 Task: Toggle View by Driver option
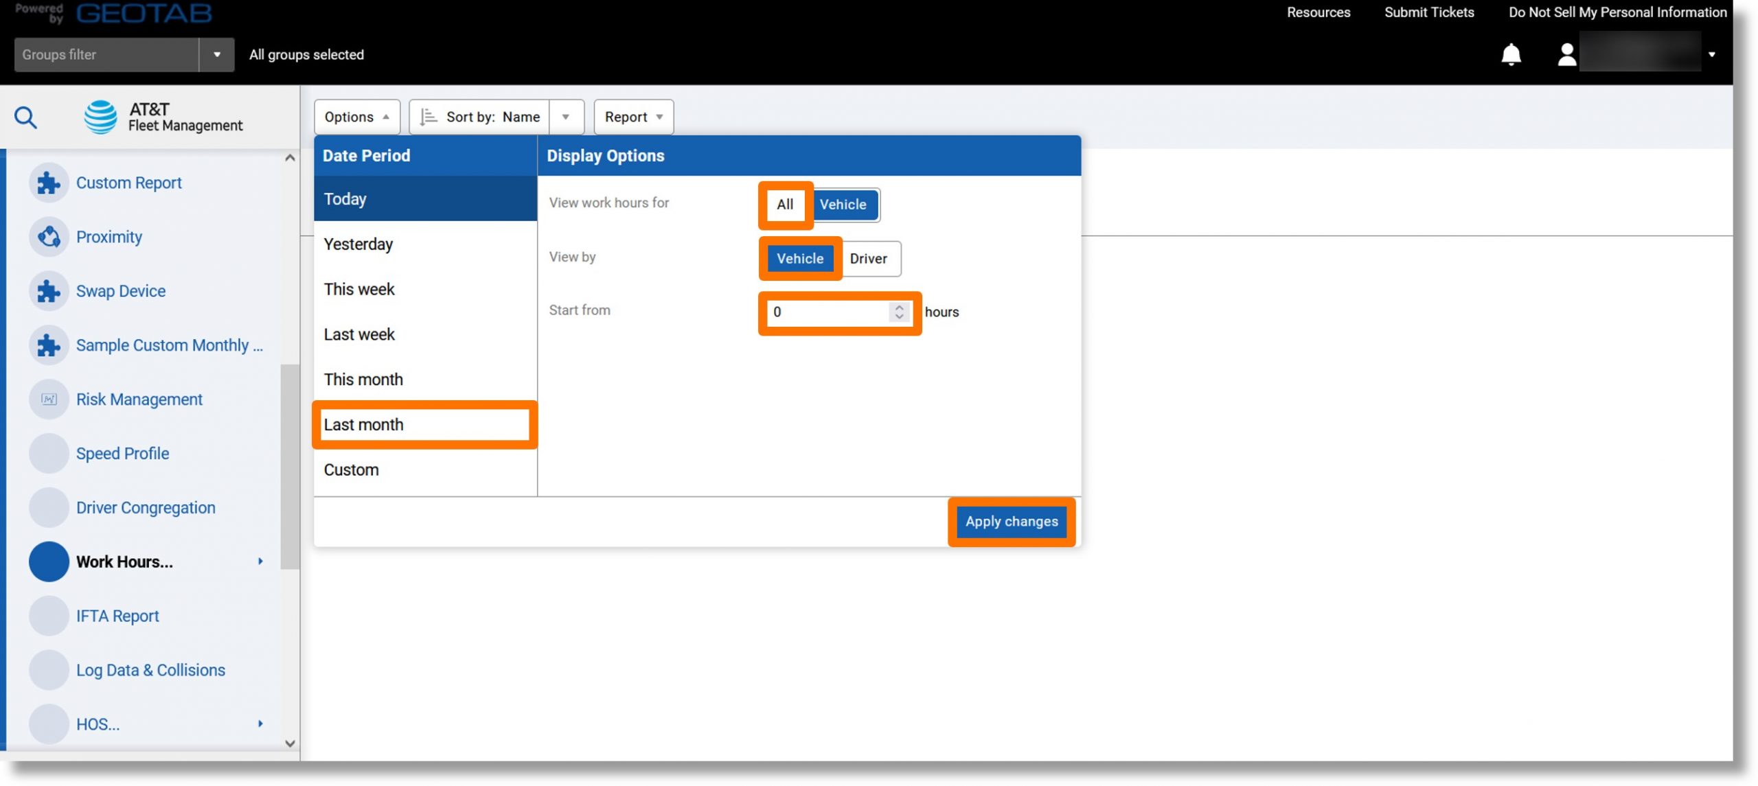(868, 258)
